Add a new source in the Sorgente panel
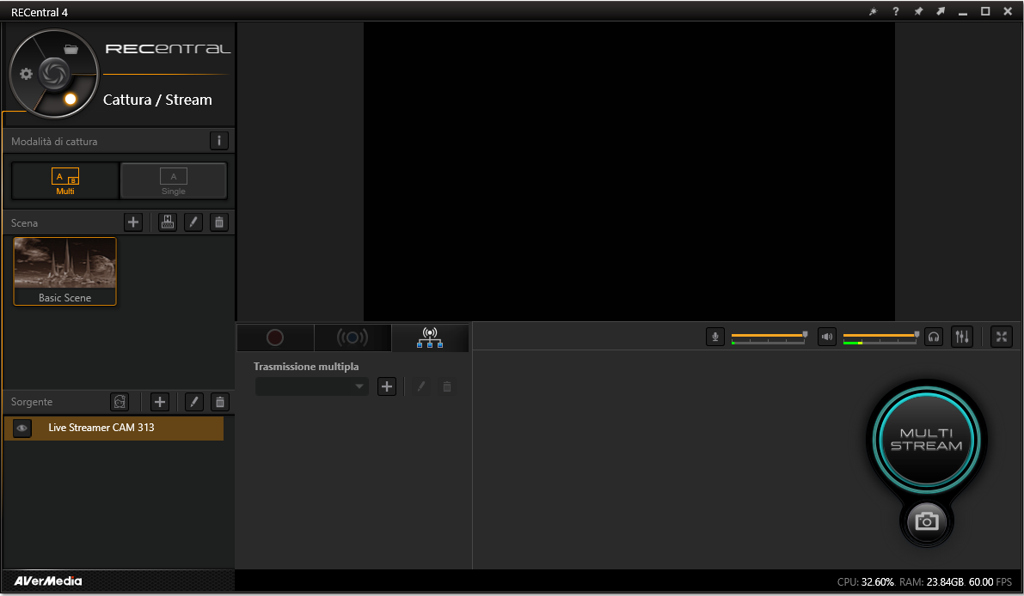The image size is (1024, 596). pyautogui.click(x=160, y=402)
